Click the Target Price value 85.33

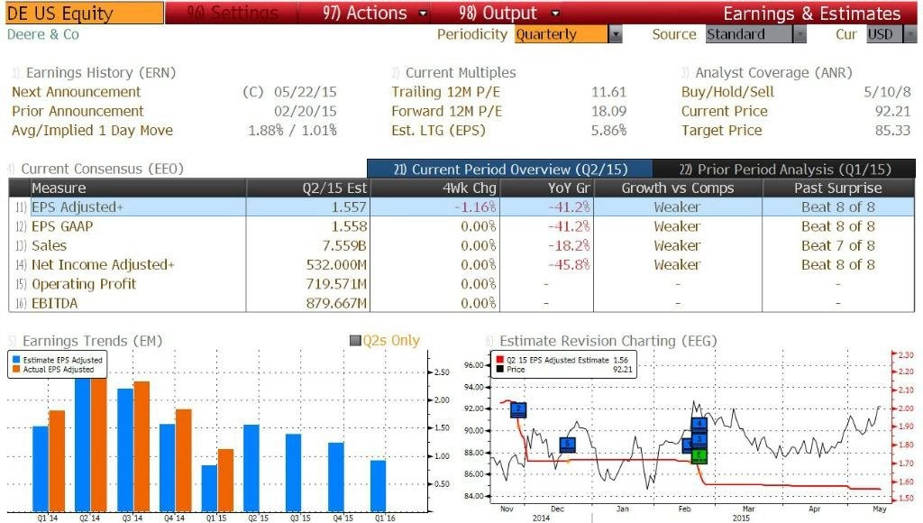(892, 130)
